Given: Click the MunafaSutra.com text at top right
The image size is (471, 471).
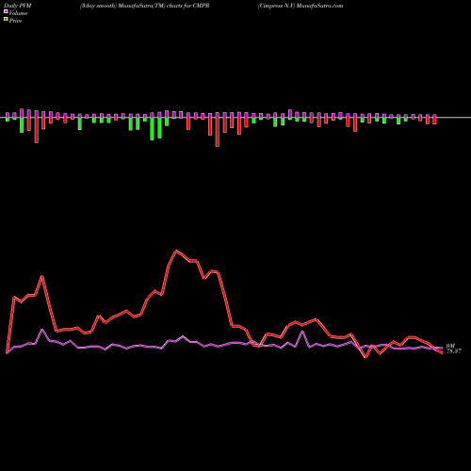Looking at the screenshot, I should (x=319, y=6).
